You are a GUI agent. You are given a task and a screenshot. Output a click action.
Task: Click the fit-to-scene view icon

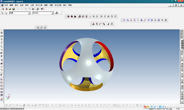[x=2, y=56]
